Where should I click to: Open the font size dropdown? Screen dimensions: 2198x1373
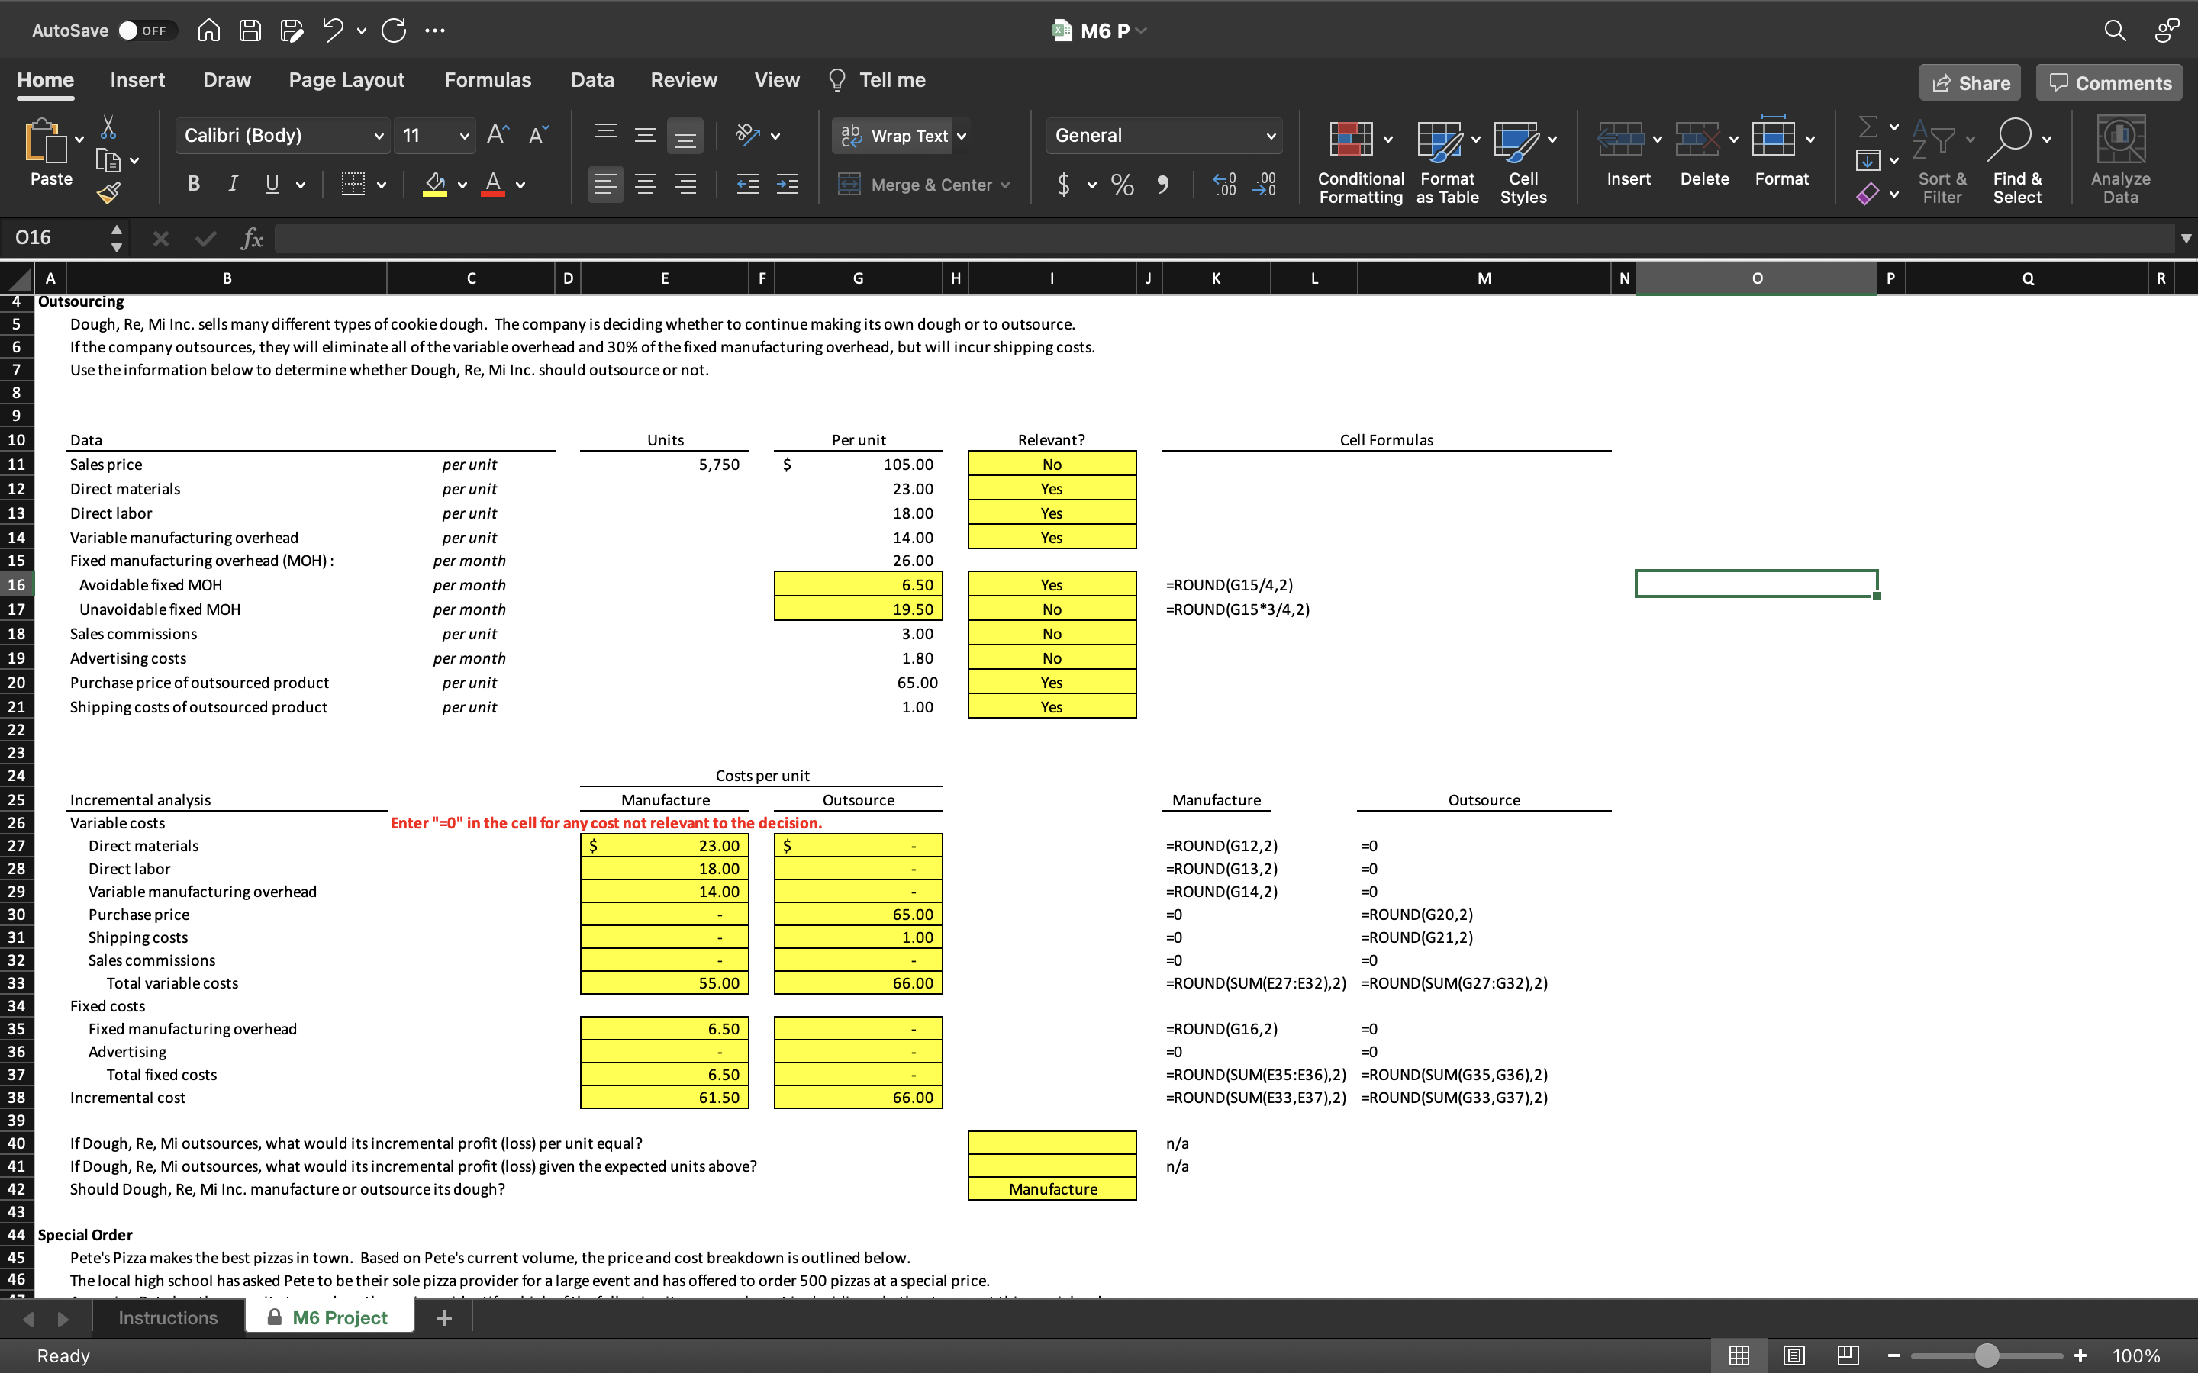point(464,135)
